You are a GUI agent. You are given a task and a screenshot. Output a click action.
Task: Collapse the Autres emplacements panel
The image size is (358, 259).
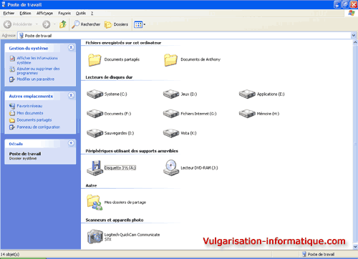tap(71, 95)
